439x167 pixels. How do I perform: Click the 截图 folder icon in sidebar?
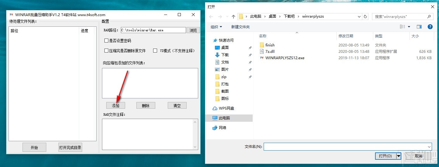(x=217, y=91)
